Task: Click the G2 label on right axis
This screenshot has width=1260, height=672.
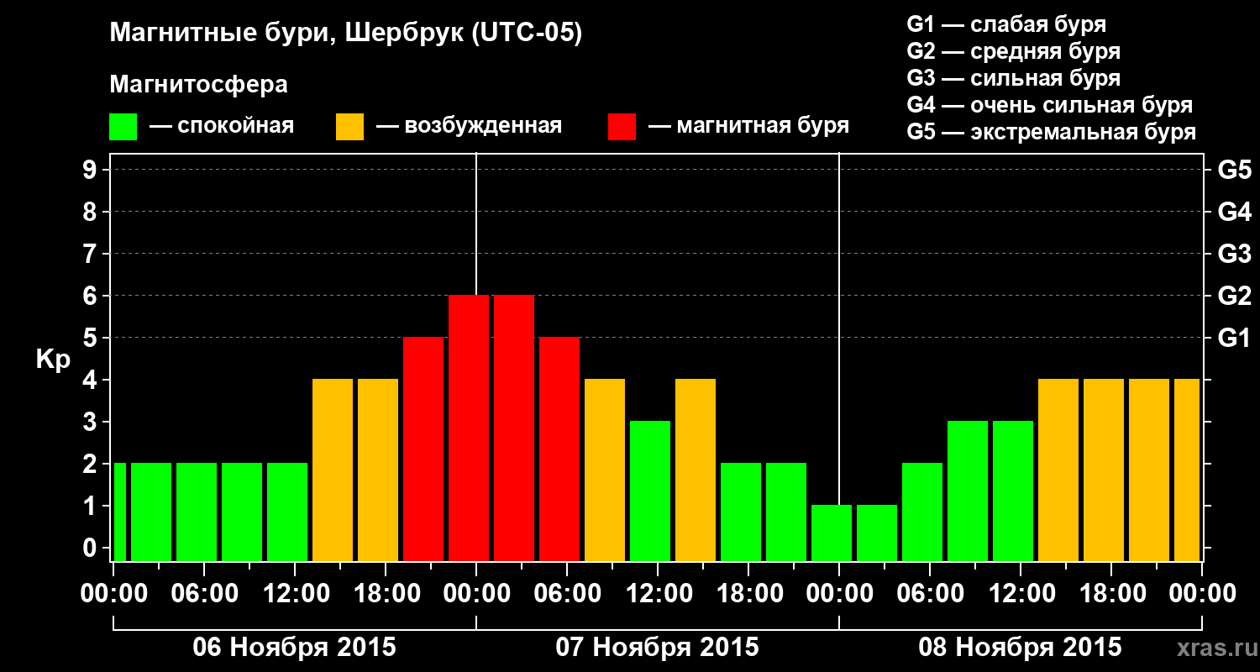Action: pos(1234,297)
